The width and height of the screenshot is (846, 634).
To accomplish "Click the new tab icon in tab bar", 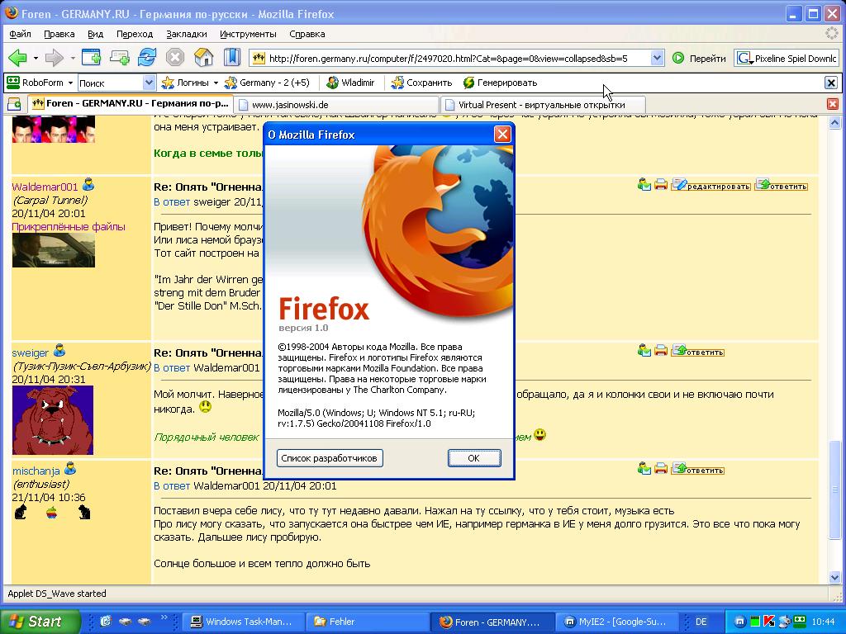I will 13,104.
